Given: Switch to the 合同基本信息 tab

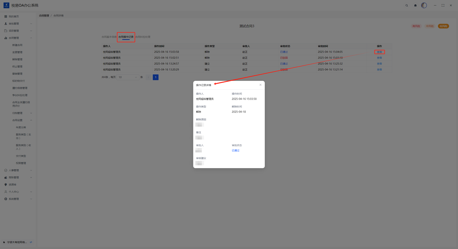Looking at the screenshot, I should [109, 37].
